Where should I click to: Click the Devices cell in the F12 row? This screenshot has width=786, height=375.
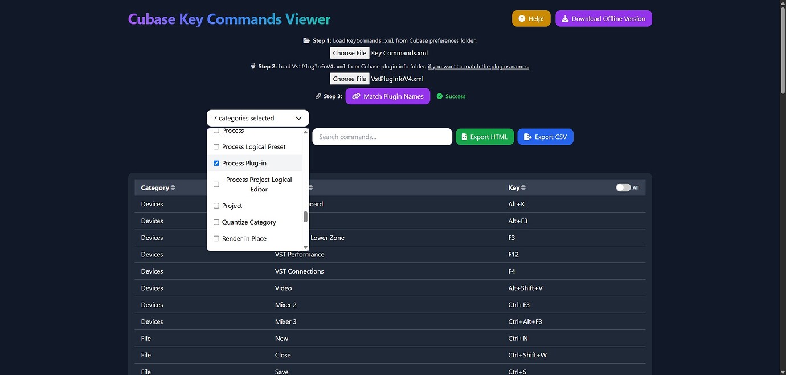pyautogui.click(x=152, y=254)
